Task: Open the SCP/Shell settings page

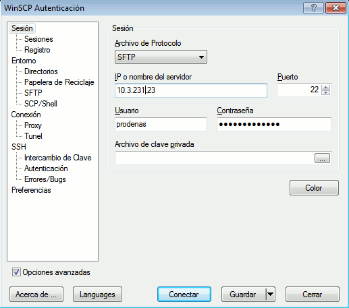Action: 41,104
